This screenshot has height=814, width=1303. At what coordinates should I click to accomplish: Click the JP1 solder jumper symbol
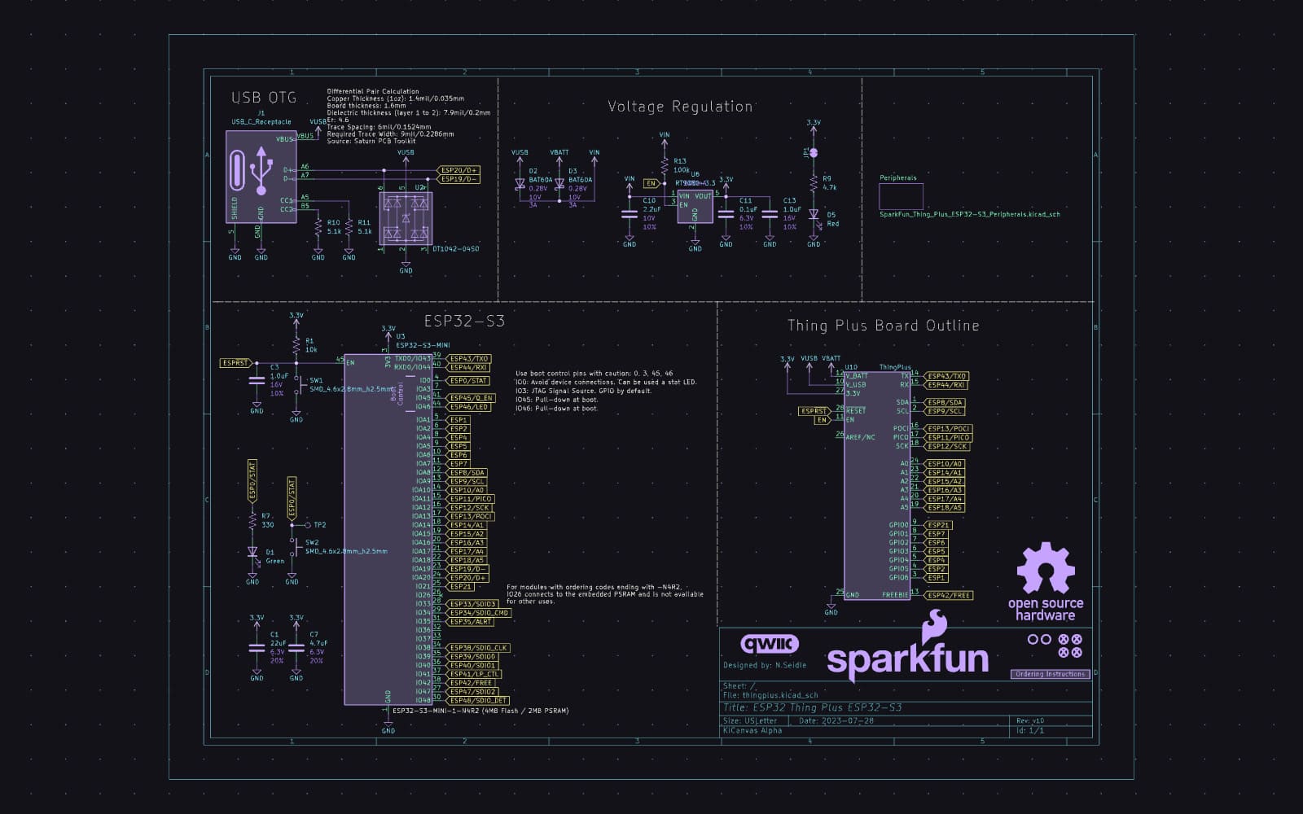click(814, 152)
